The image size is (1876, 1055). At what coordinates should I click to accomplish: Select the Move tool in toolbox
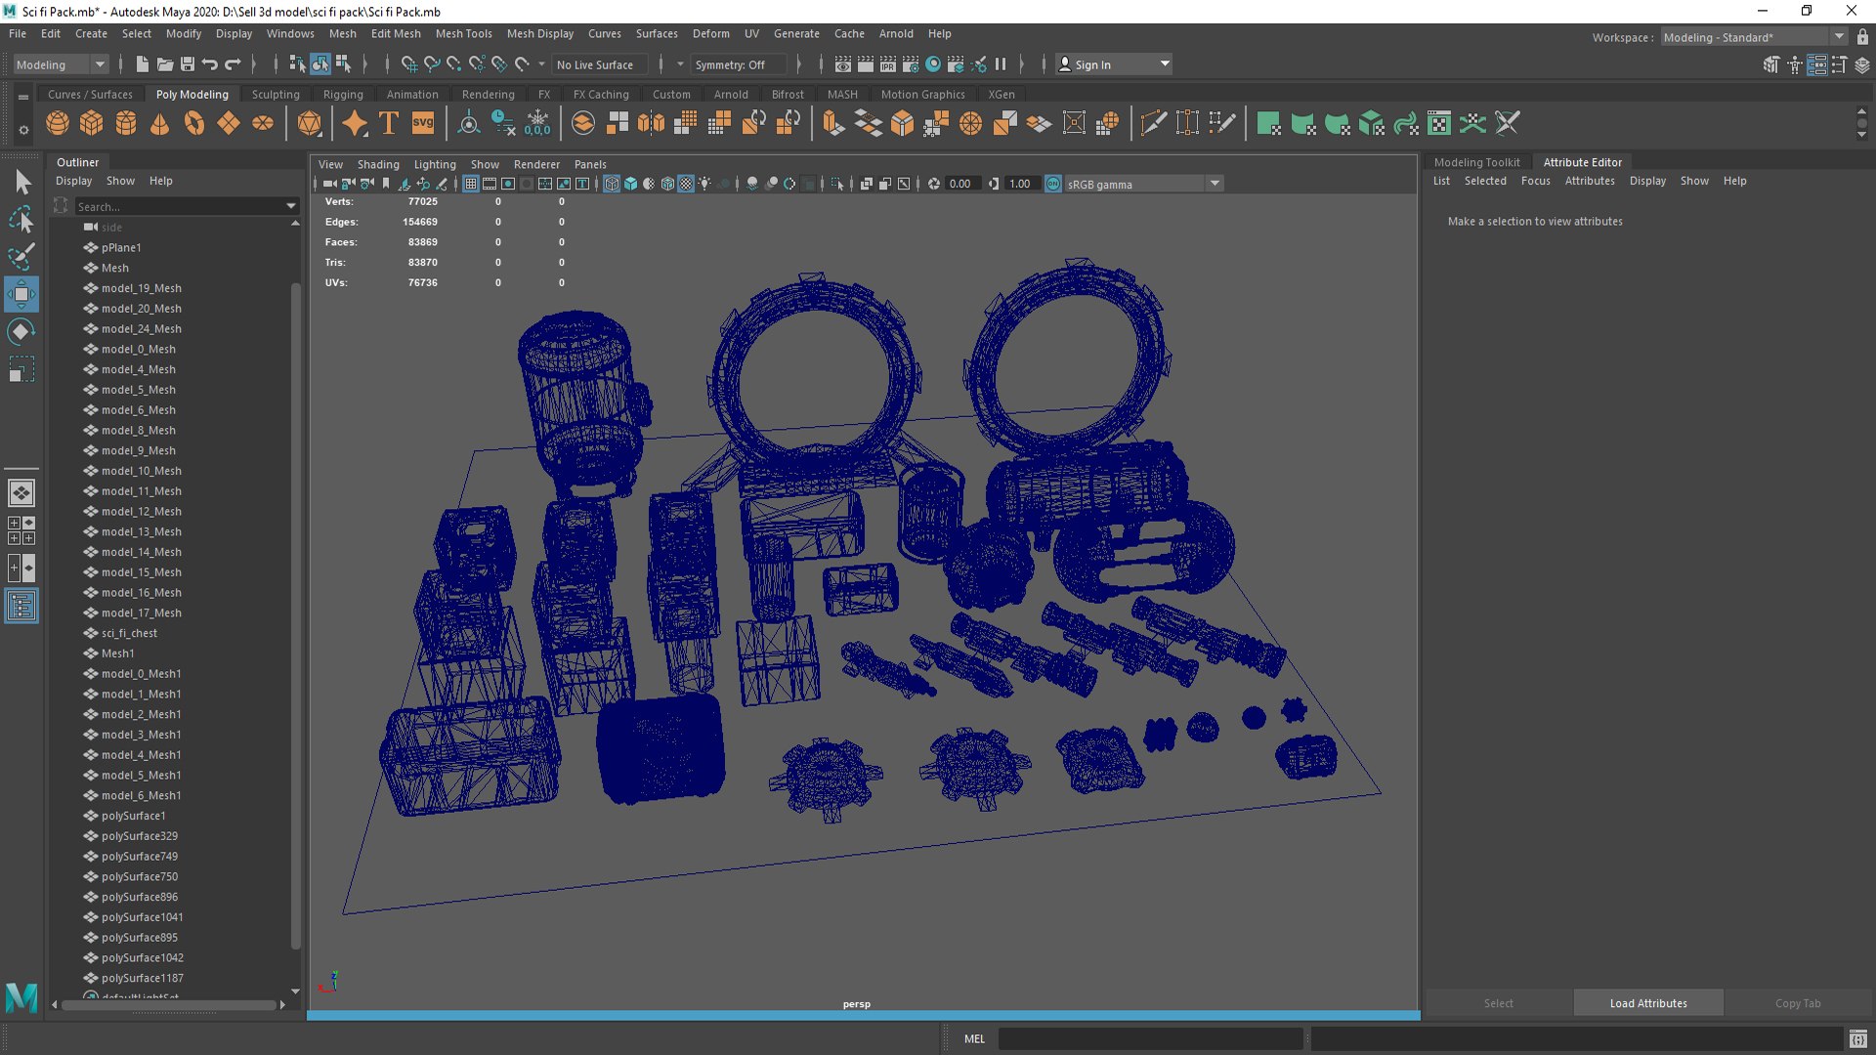(21, 294)
